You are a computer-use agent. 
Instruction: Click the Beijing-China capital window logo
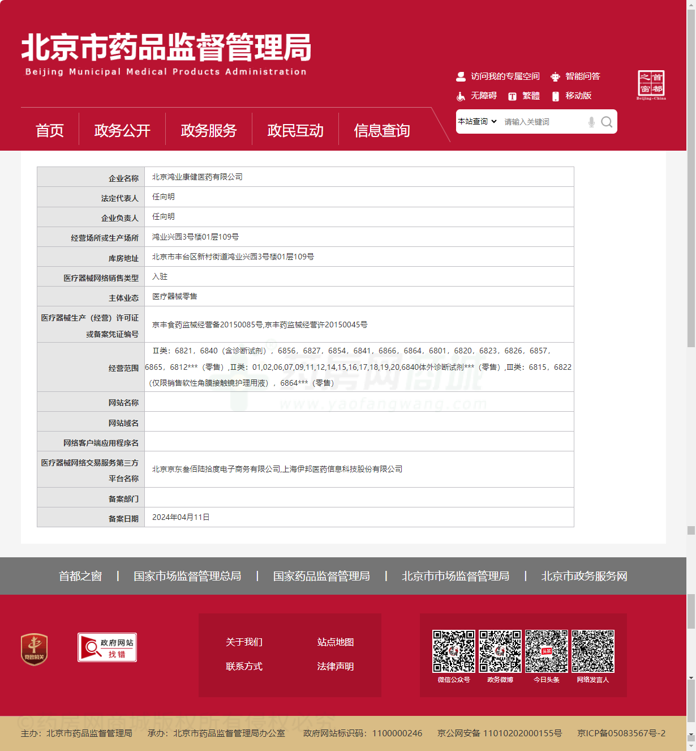pos(651,85)
